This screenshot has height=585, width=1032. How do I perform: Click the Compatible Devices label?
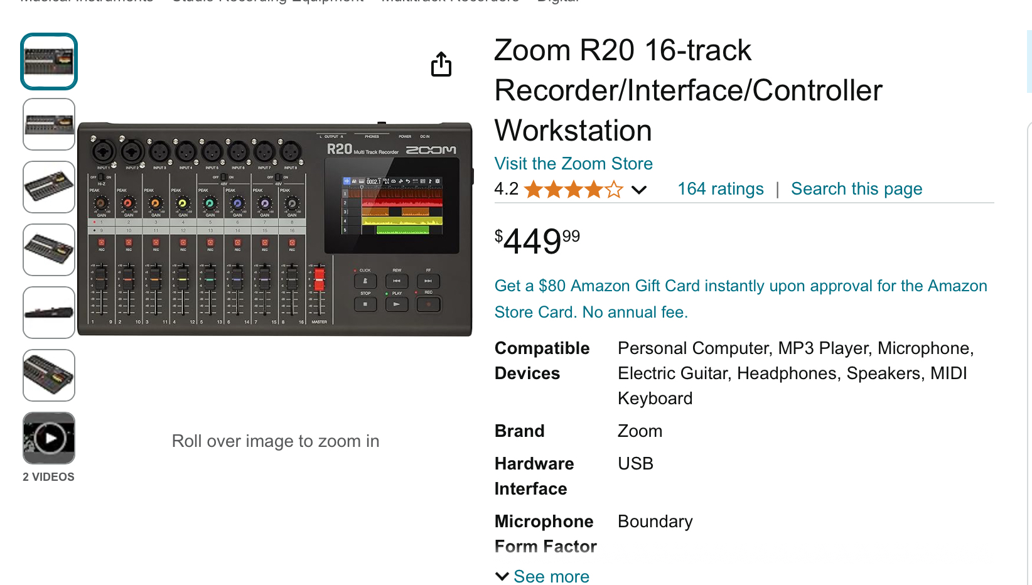[x=542, y=361]
